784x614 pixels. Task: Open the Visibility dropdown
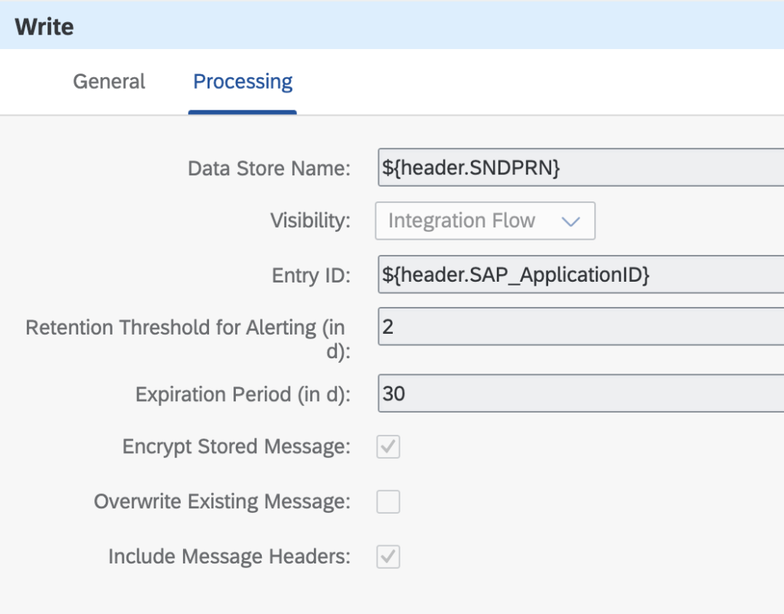(485, 220)
